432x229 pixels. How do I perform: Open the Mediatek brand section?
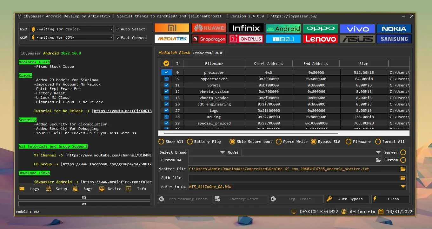(x=172, y=39)
